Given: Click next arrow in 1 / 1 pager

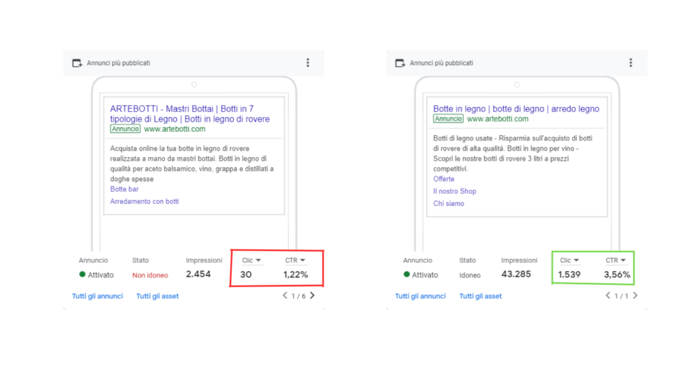Looking at the screenshot, I should 635,296.
